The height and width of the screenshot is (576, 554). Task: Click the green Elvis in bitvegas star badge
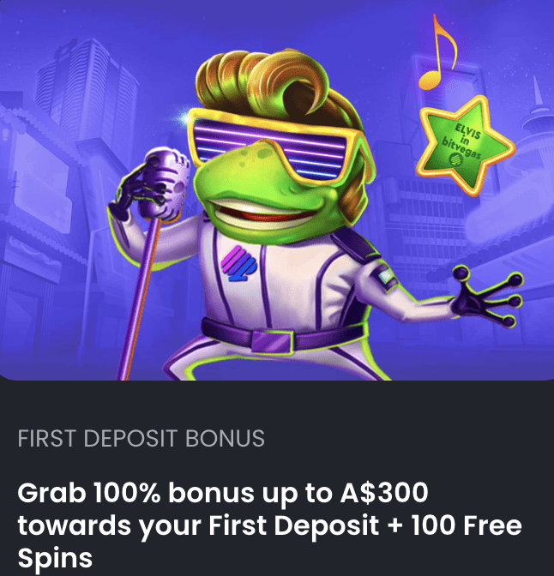[466, 146]
